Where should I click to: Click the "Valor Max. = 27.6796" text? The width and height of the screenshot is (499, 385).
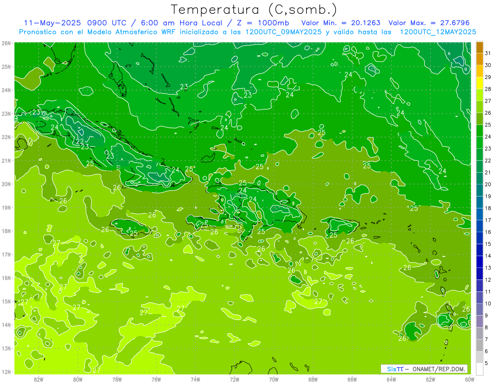(x=429, y=23)
